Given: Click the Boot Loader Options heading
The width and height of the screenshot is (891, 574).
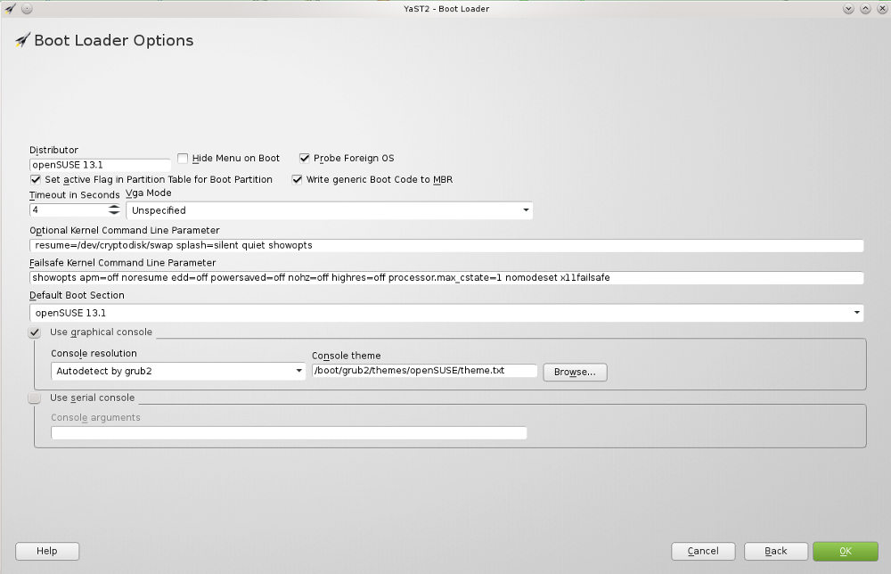Looking at the screenshot, I should pyautogui.click(x=114, y=40).
